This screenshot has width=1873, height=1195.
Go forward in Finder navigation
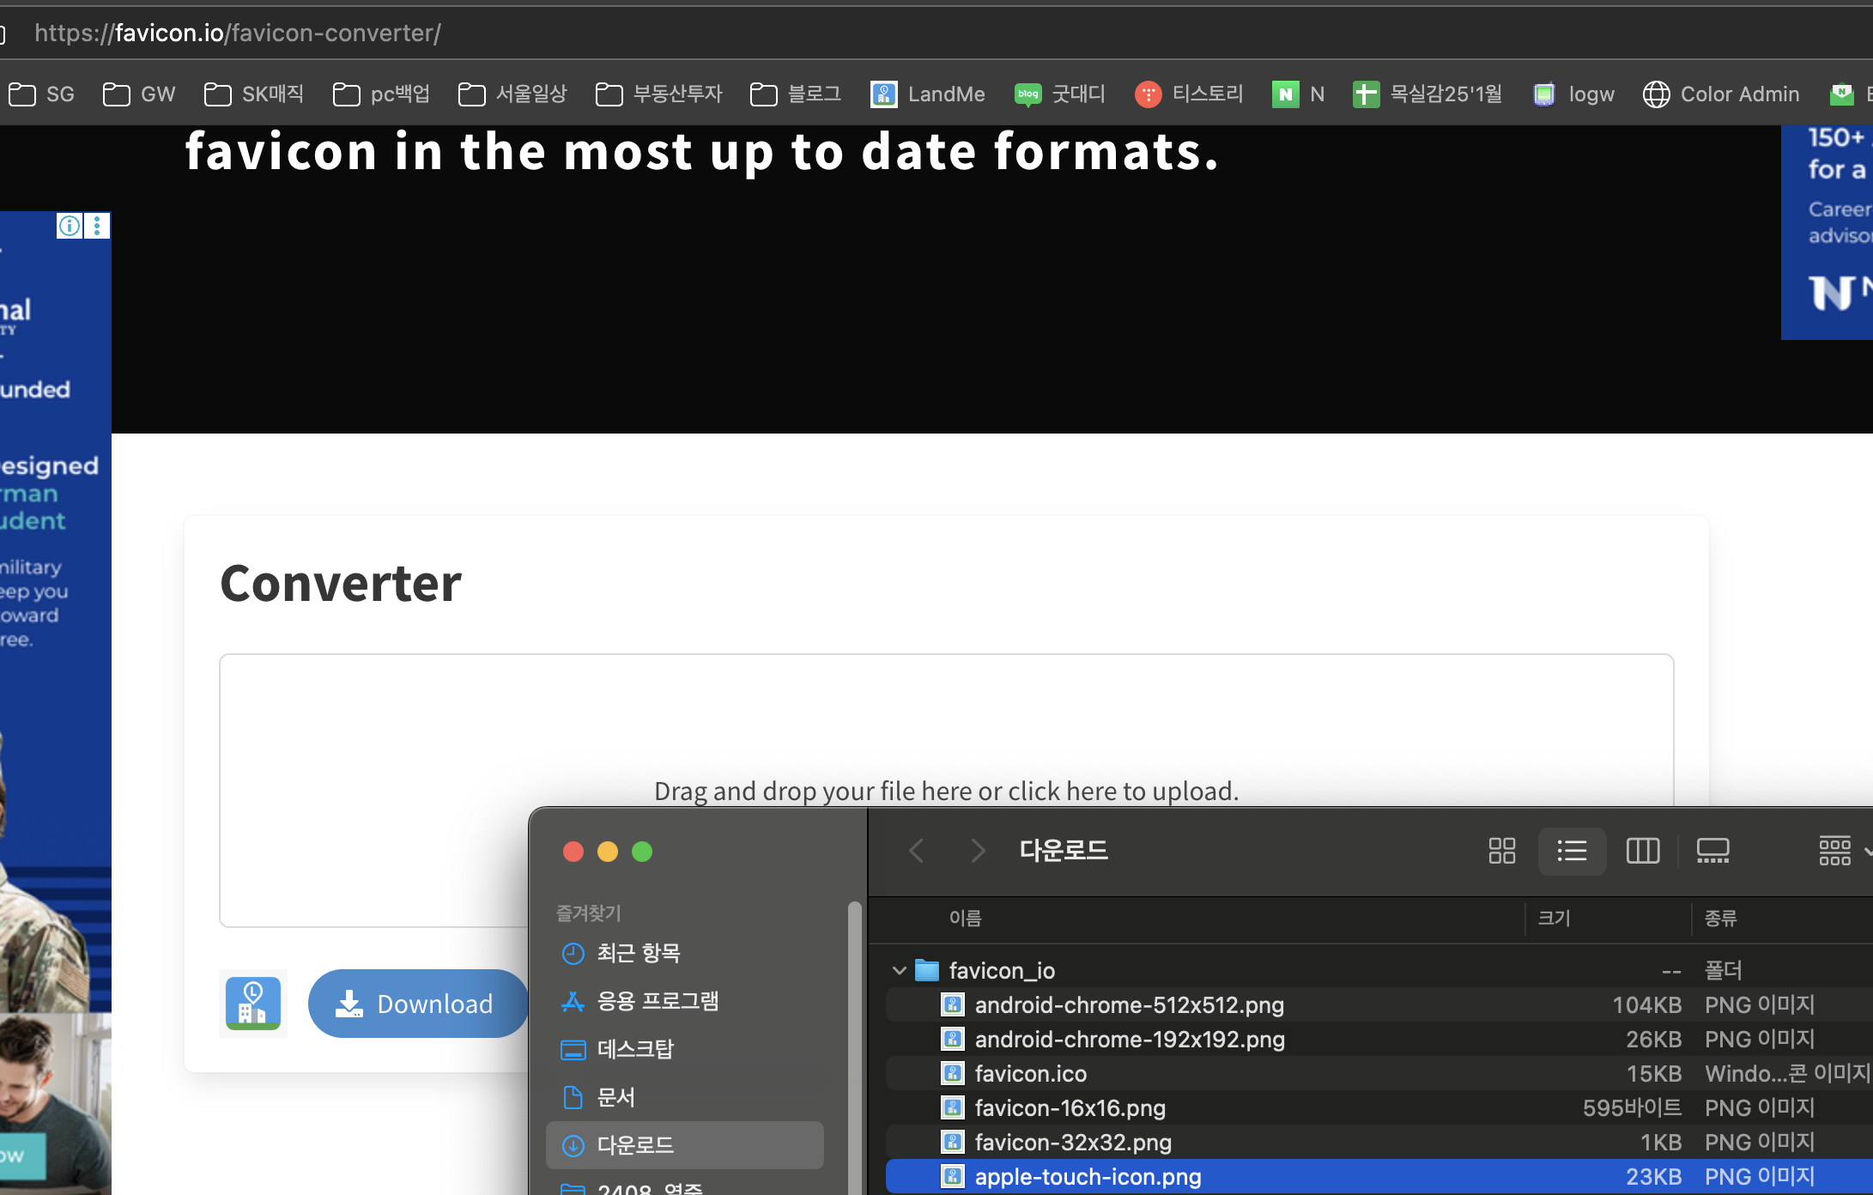977,851
